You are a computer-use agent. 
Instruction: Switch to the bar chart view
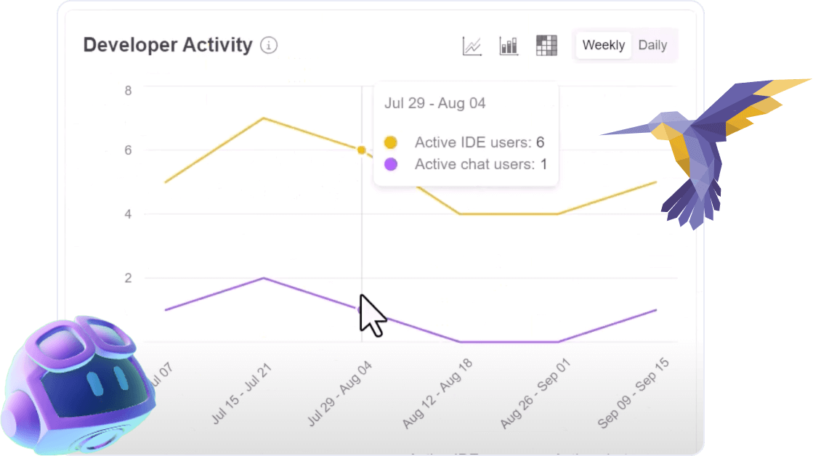point(509,45)
